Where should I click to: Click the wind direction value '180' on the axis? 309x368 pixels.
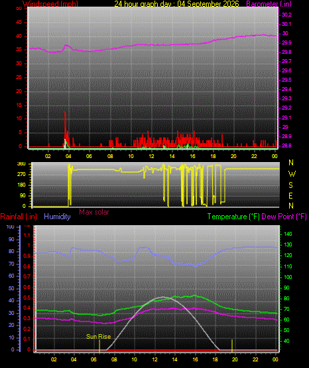point(21,185)
